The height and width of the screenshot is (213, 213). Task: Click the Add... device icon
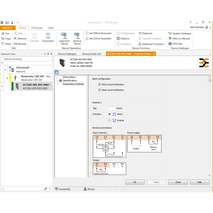15,34
